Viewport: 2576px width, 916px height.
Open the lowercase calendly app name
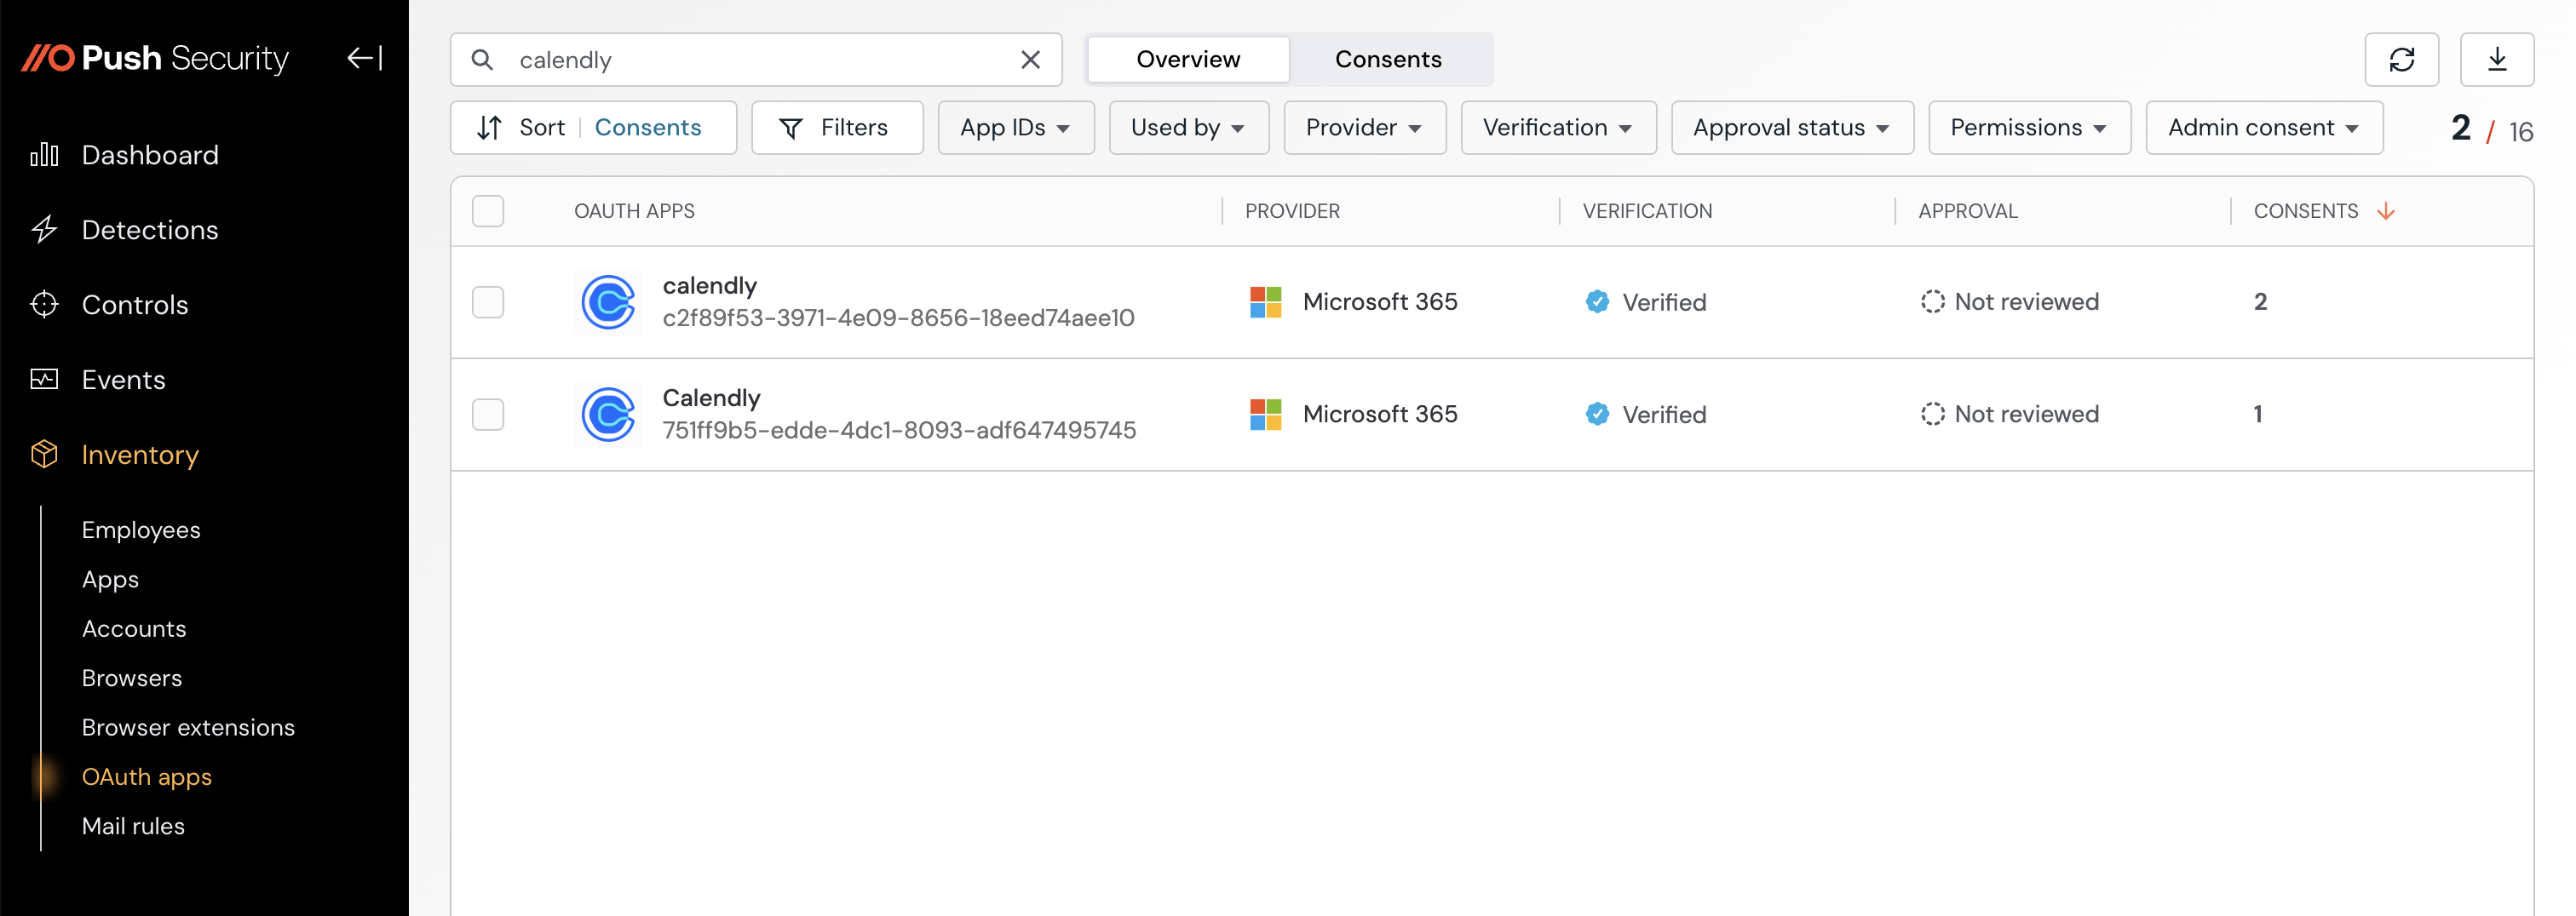click(710, 286)
